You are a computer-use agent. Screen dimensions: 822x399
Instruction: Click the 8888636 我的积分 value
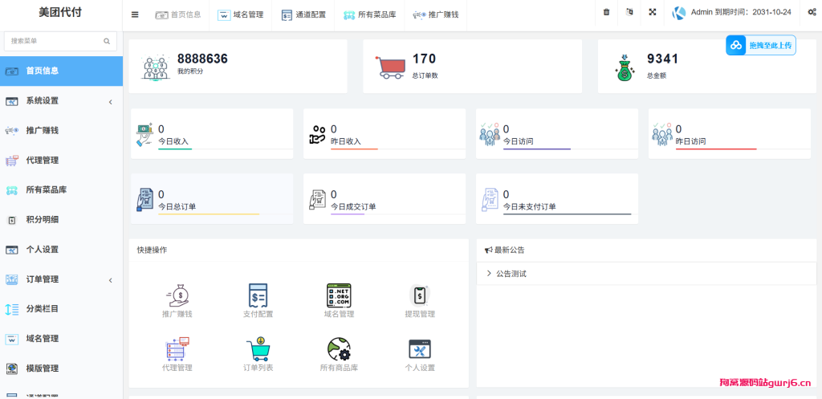coord(202,59)
